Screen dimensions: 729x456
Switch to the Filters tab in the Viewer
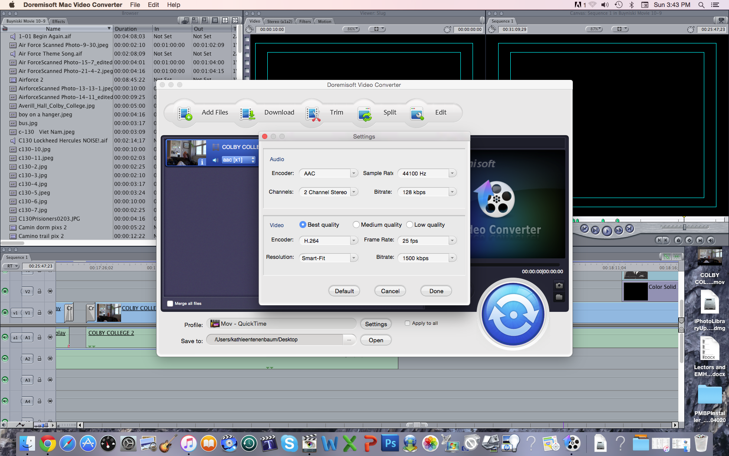(305, 21)
